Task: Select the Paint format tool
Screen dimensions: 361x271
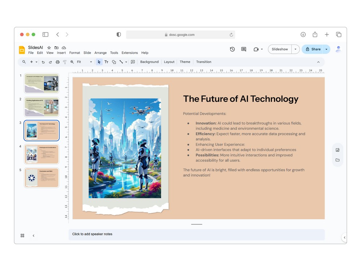Action: pos(65,62)
